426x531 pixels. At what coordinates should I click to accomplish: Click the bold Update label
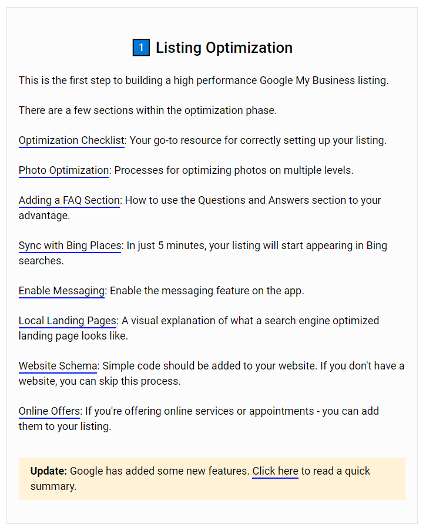click(49, 471)
